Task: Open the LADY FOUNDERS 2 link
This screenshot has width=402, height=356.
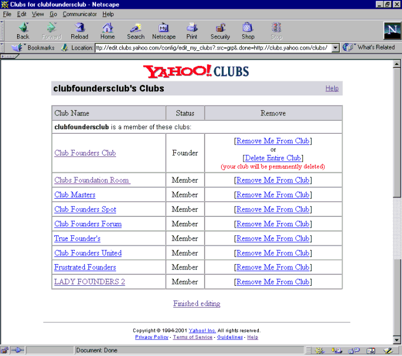Action: [90, 282]
